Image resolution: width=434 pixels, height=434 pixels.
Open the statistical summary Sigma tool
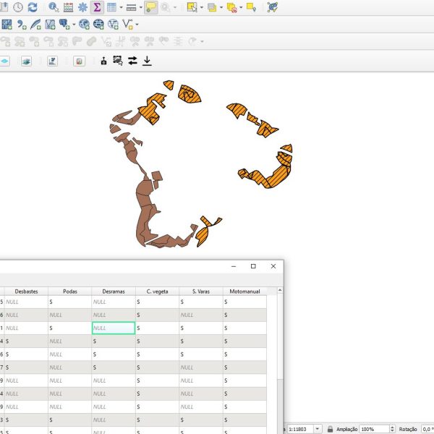97,7
